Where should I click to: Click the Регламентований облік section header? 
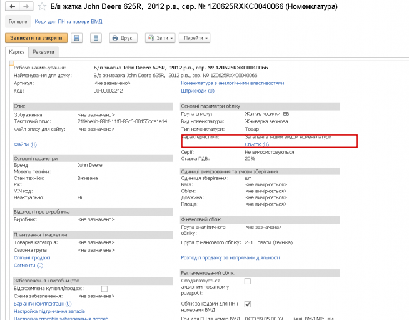[x=260, y=273]
